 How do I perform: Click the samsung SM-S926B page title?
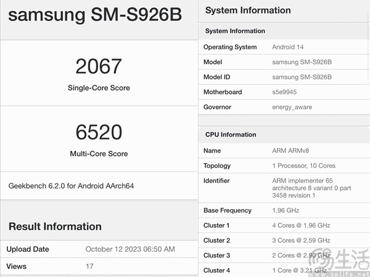click(95, 17)
